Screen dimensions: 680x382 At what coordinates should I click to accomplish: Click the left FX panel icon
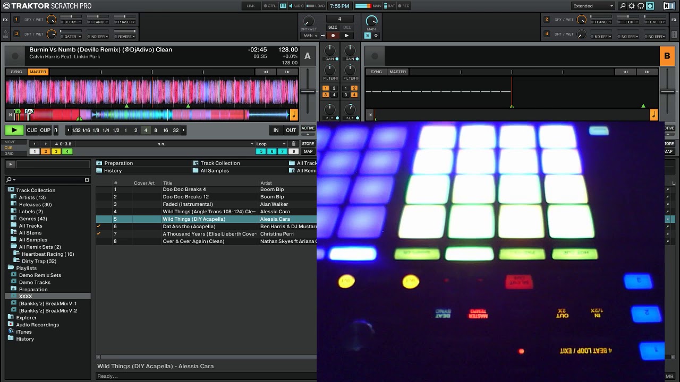click(5, 20)
